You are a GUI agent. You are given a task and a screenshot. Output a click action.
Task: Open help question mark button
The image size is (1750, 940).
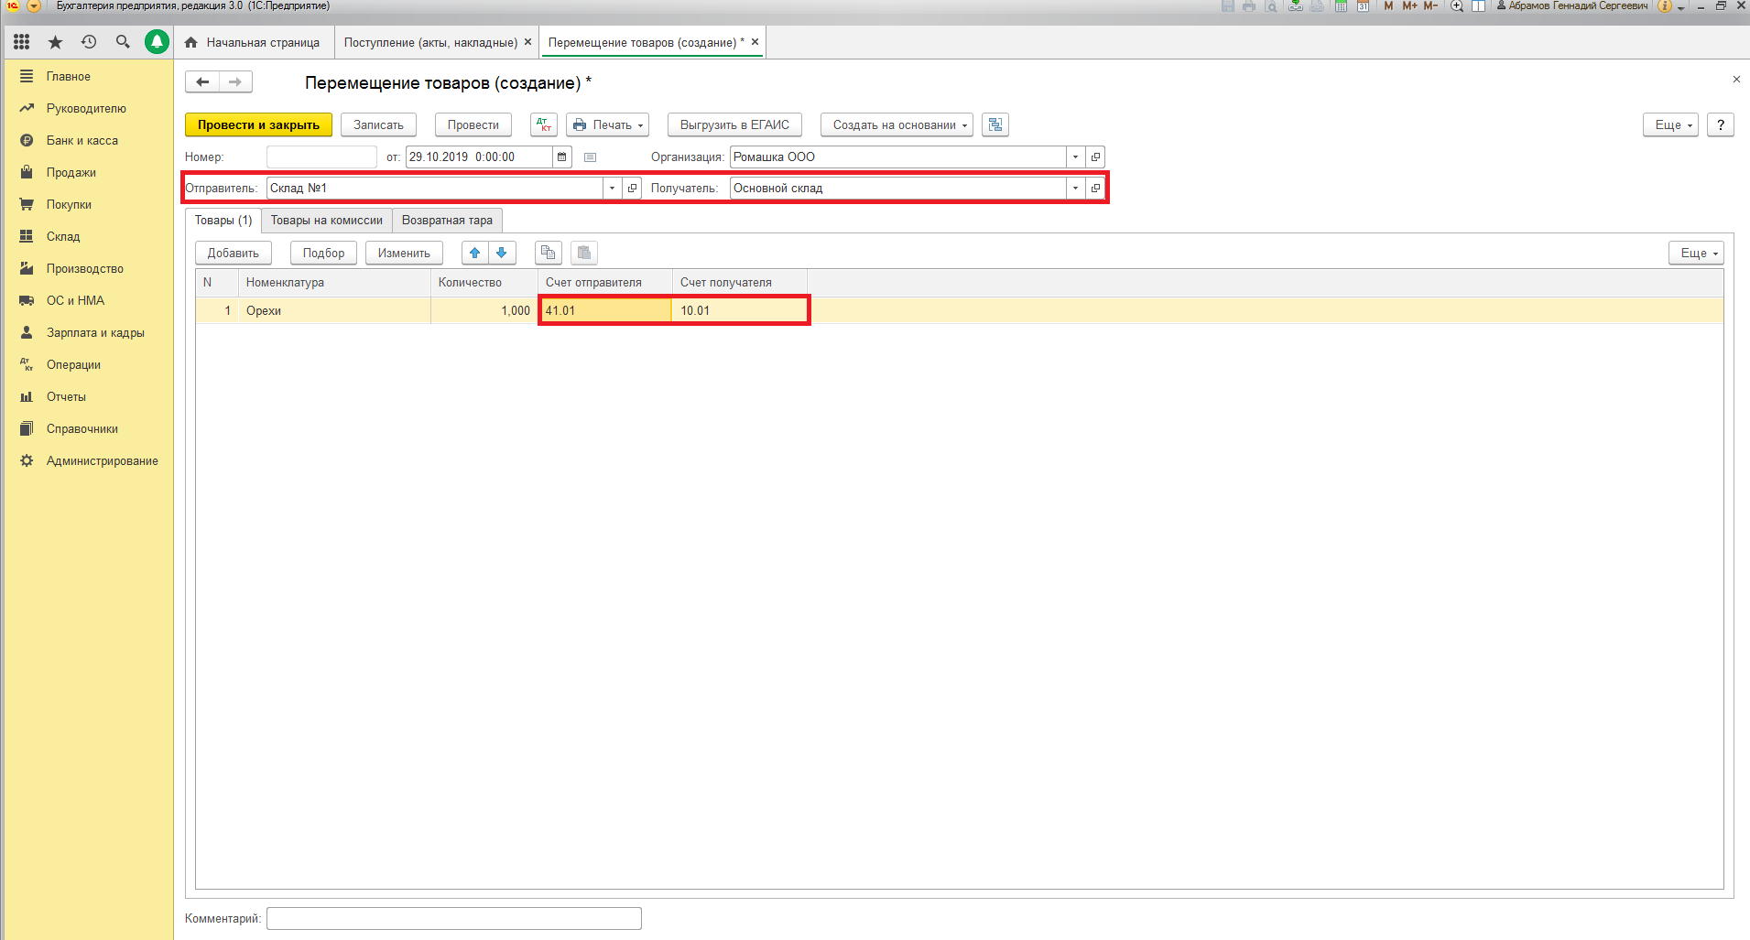[1721, 125]
